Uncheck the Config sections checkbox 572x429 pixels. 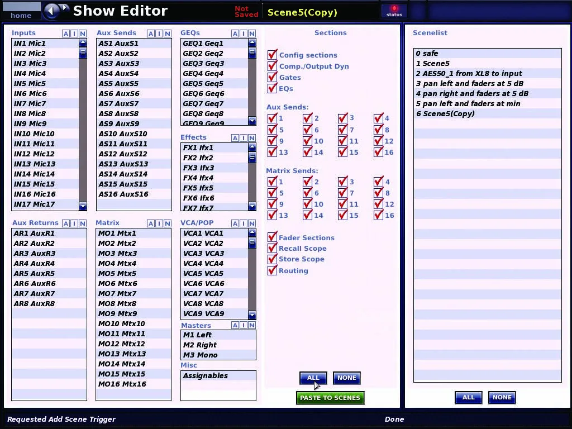click(x=272, y=55)
